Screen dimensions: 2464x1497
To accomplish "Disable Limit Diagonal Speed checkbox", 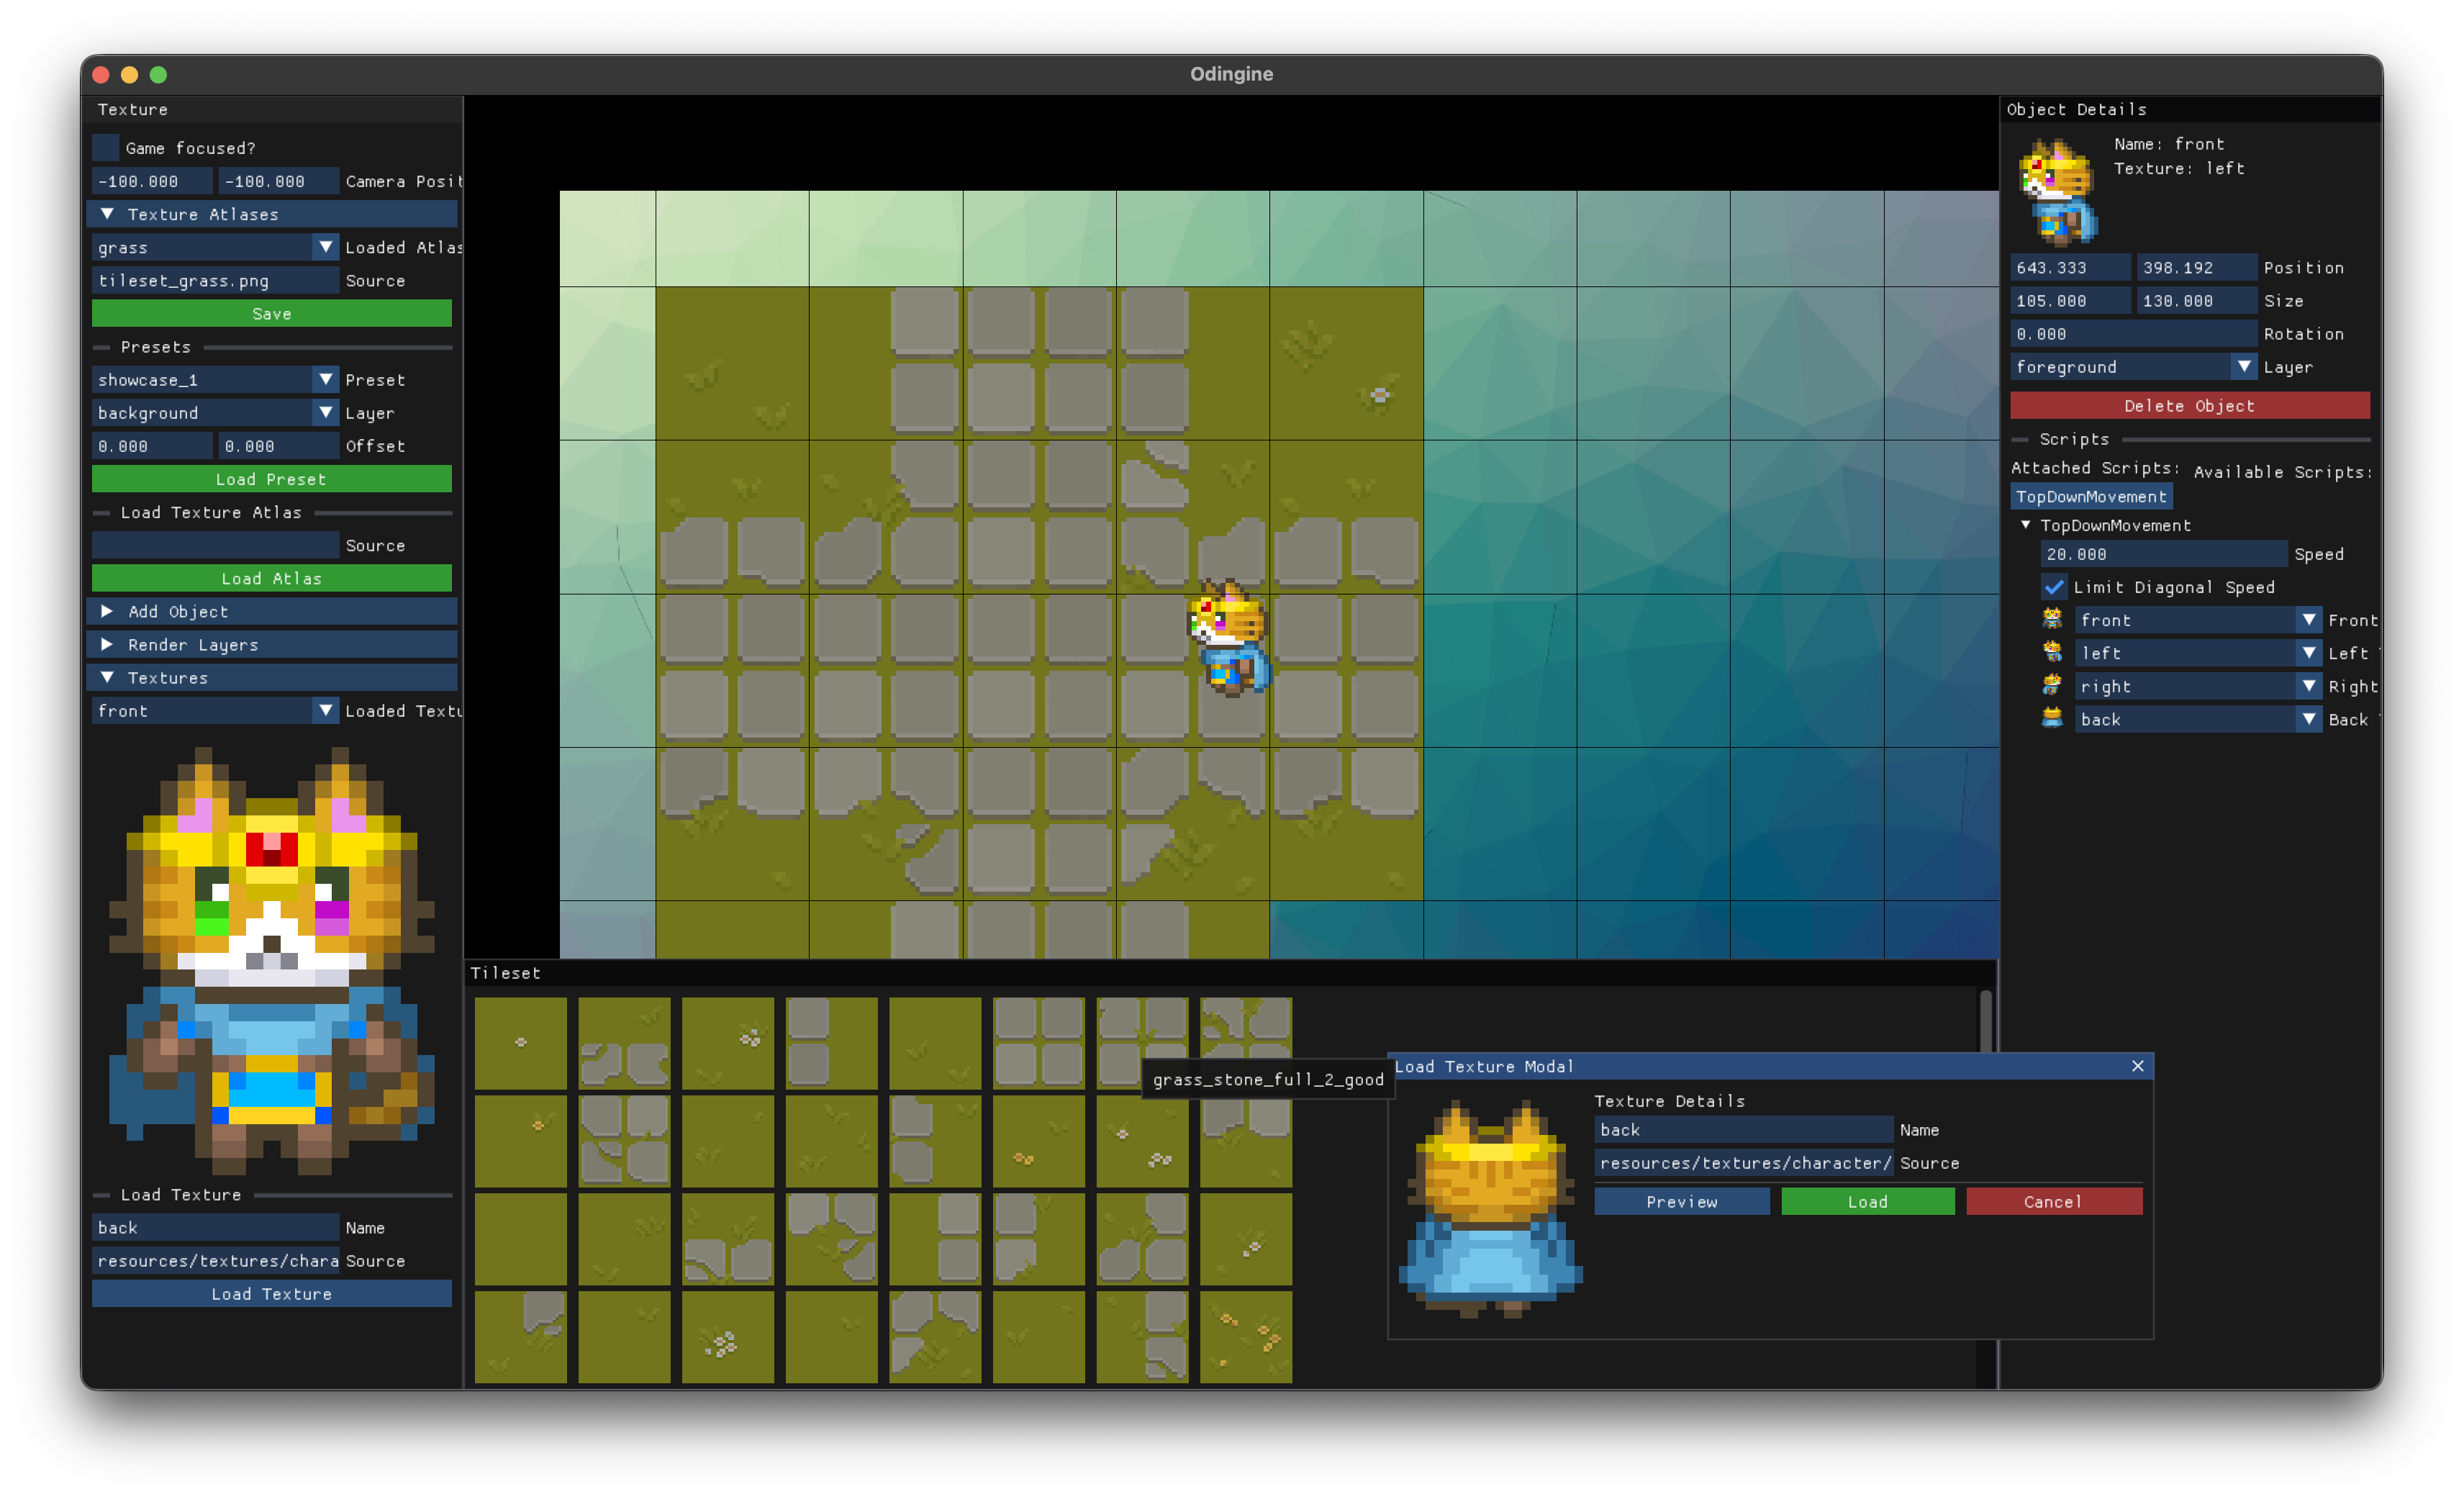I will point(2054,587).
